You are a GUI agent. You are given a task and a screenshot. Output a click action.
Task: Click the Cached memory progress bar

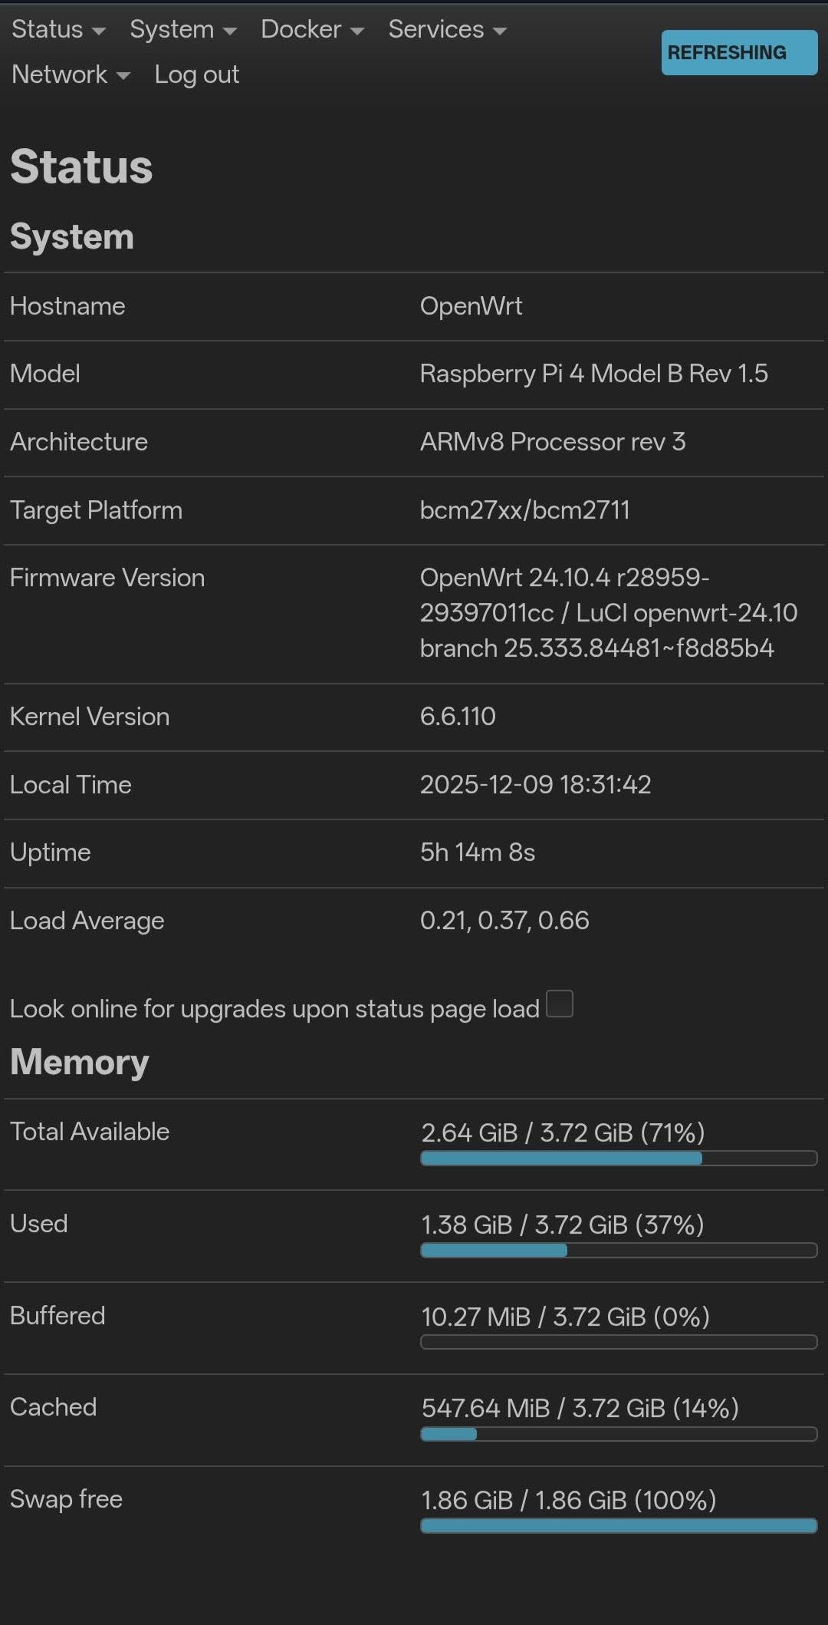pyautogui.click(x=619, y=1434)
